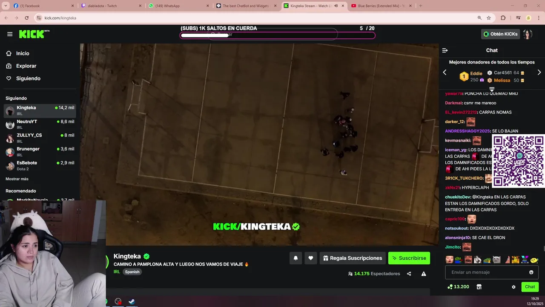
Task: Open Explorar in the sidebar
Action: [x=26, y=66]
